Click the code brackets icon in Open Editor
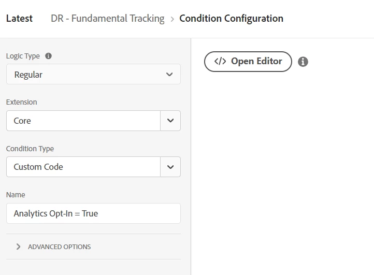 click(220, 61)
